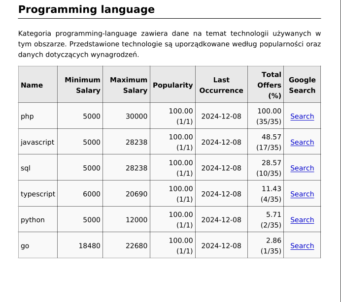Image resolution: width=341 pixels, height=302 pixels.
Task: Click the Minimum Salary column header
Action: pos(82,85)
